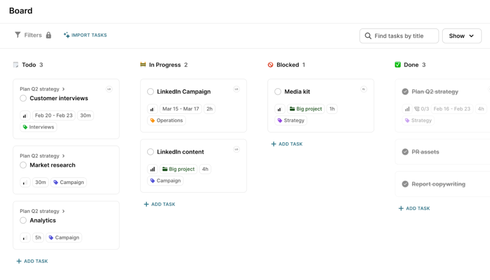Viewport: 490px width, 280px height.
Task: Expand Plan Q2 strategy parent above Market research
Action: coord(64,156)
